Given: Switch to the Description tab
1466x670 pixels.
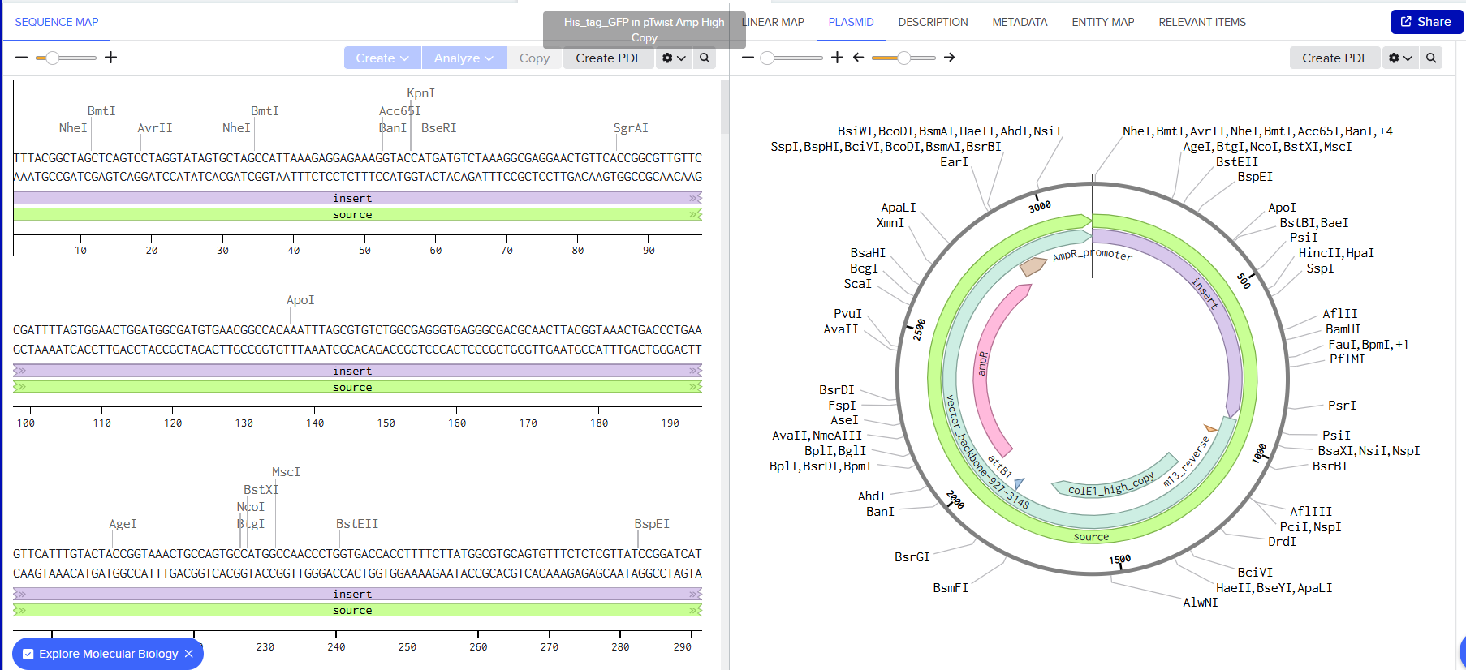Looking at the screenshot, I should [x=933, y=22].
